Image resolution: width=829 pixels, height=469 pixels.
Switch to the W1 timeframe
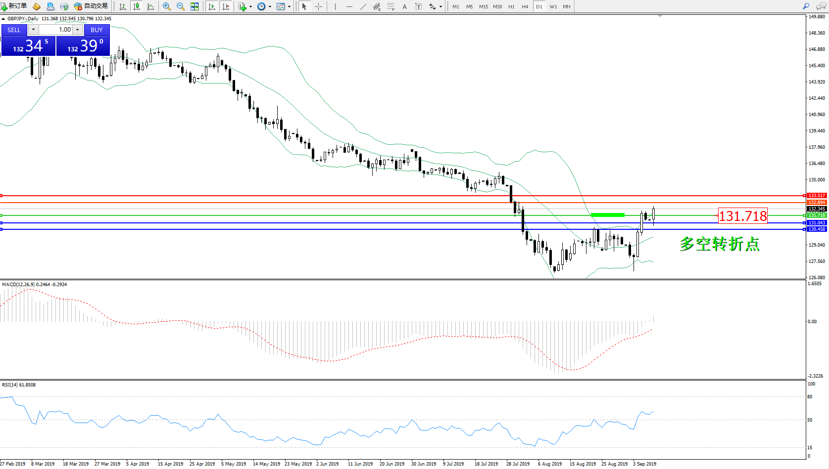[553, 7]
